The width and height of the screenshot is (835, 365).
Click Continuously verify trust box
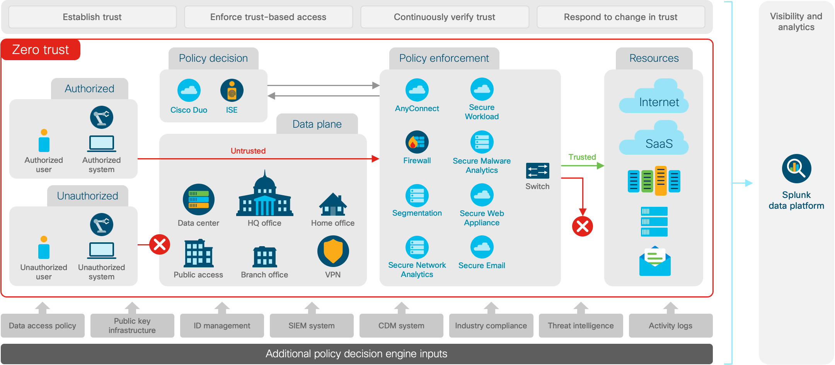point(445,17)
